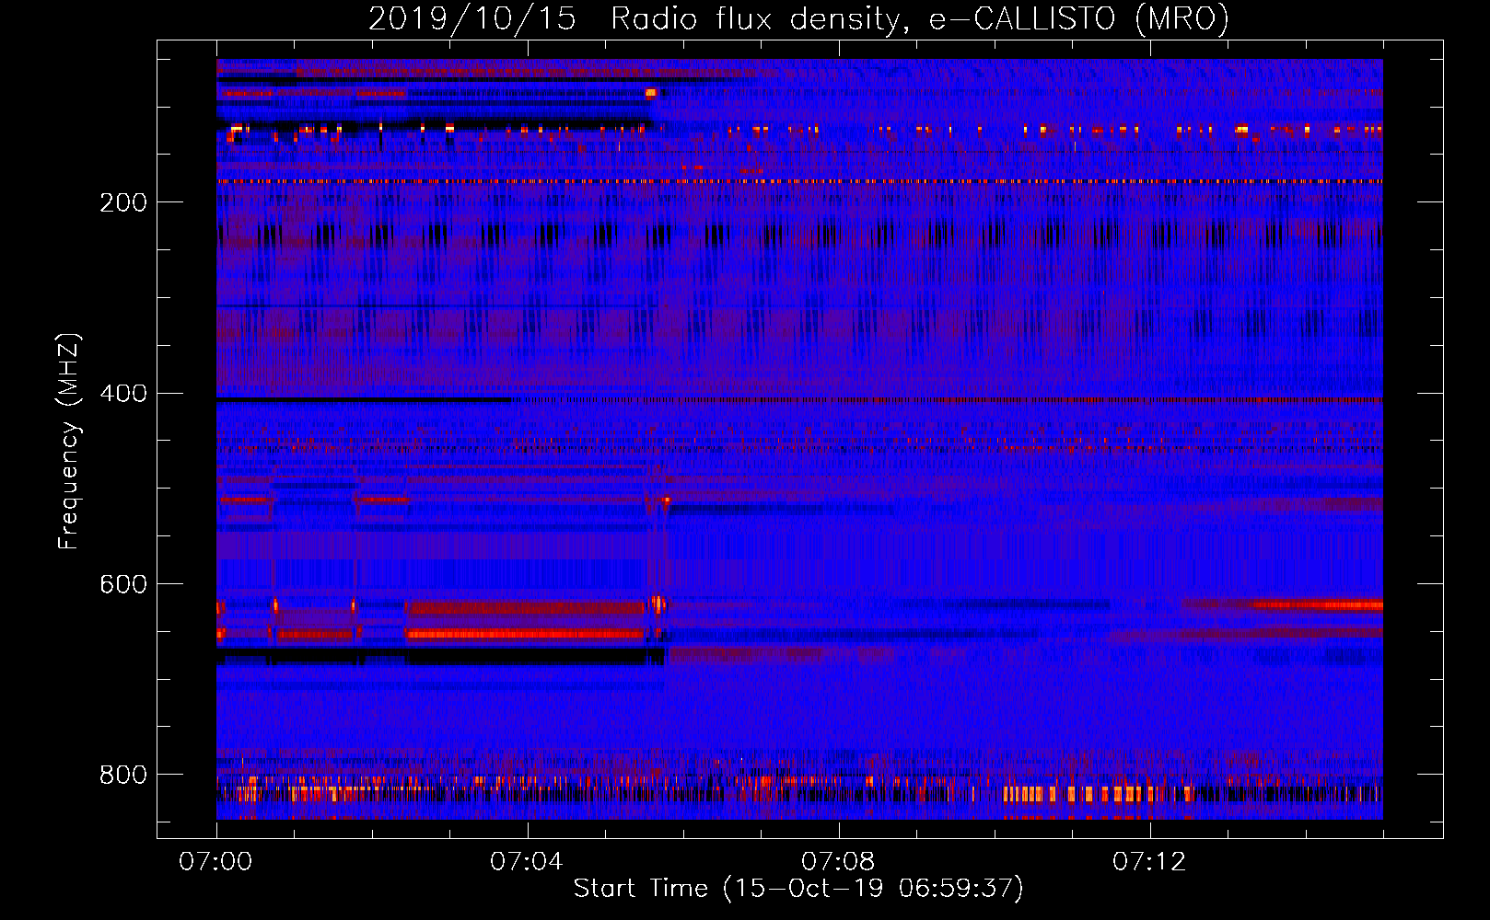Image resolution: width=1490 pixels, height=920 pixels.
Task: Click the 07:12 time tick label
Action: 1149,862
